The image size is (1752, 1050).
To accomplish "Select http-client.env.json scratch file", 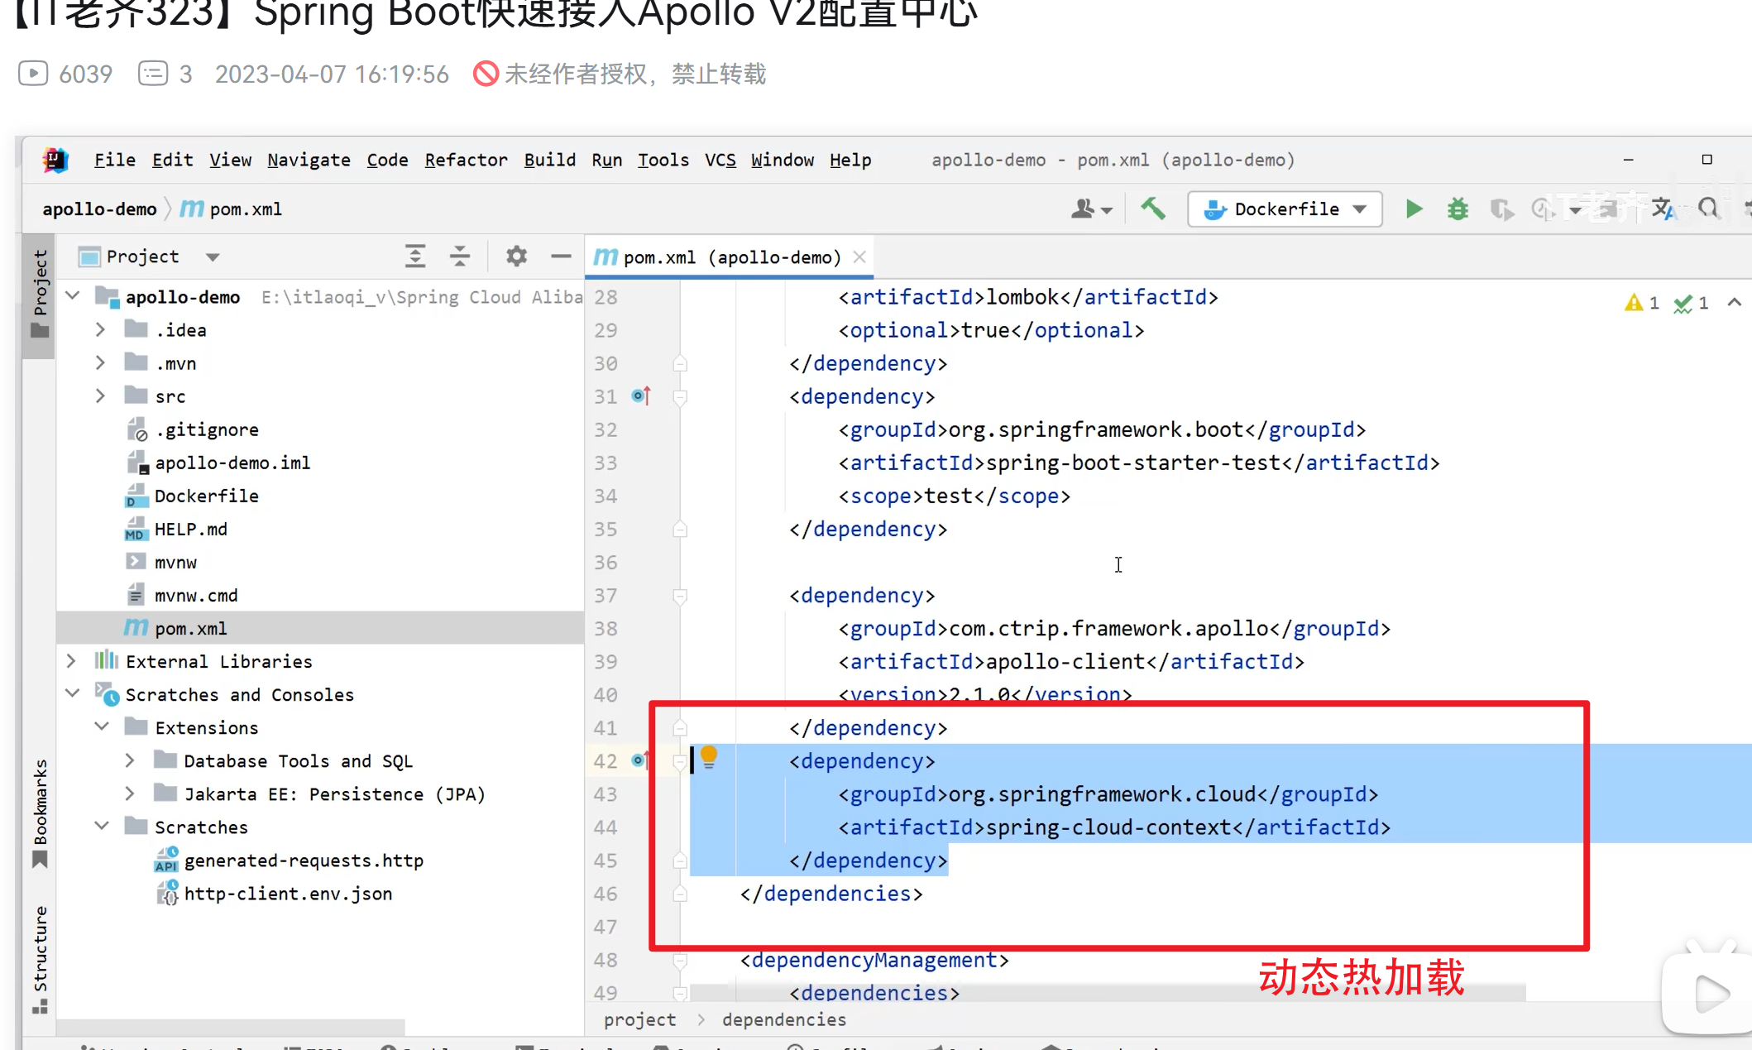I will click(x=288, y=894).
